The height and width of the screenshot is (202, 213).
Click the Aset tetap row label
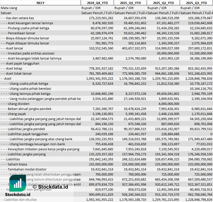point(14,68)
